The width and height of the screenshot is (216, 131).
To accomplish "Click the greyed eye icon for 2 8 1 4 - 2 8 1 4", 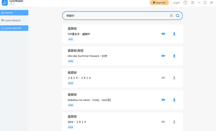I will (163, 78).
